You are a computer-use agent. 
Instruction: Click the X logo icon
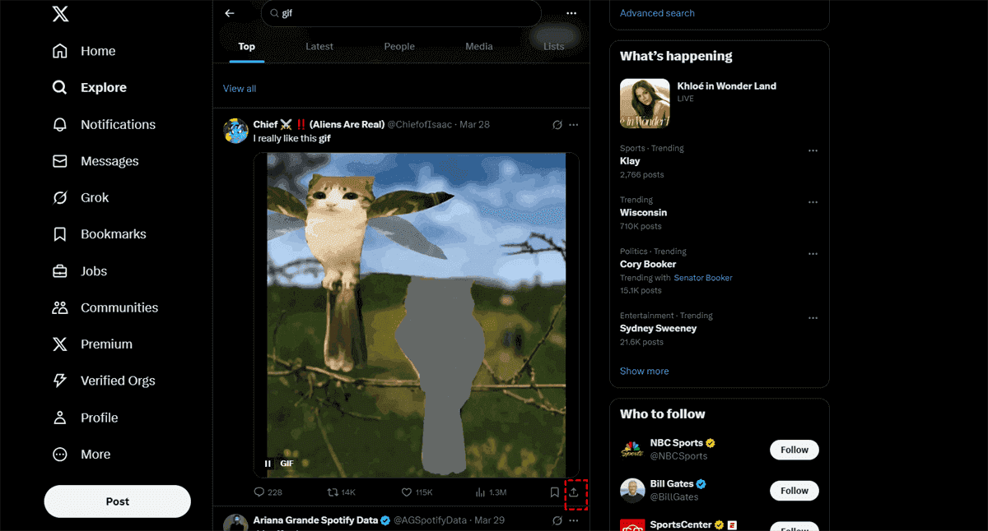point(60,14)
